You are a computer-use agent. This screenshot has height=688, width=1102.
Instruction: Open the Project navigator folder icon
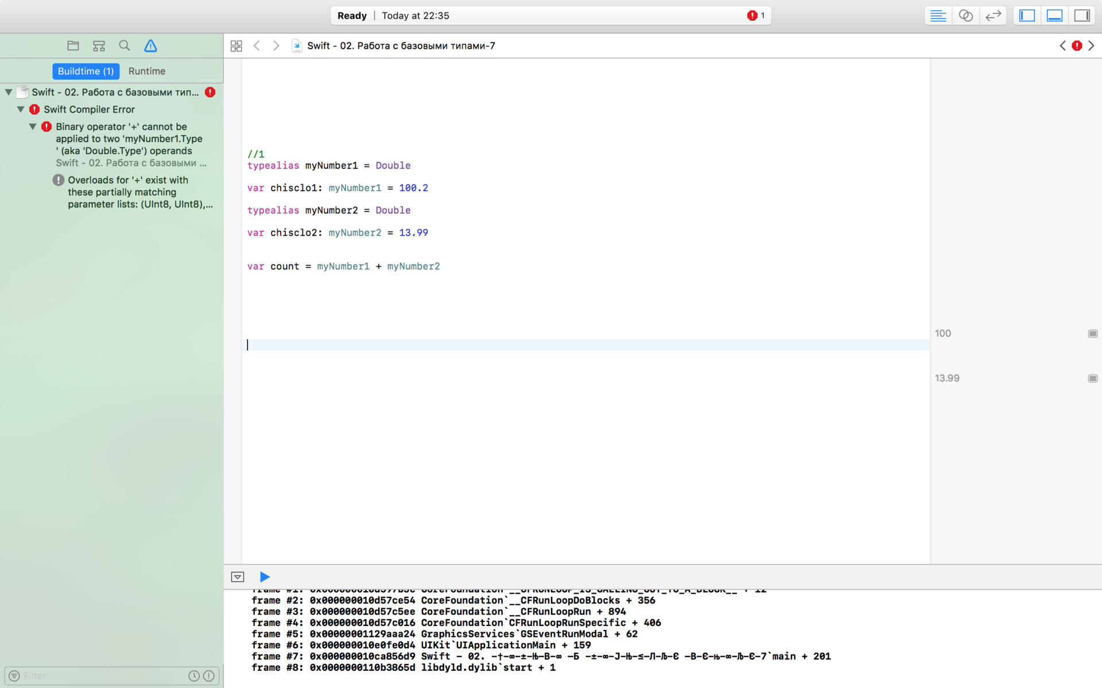click(73, 46)
